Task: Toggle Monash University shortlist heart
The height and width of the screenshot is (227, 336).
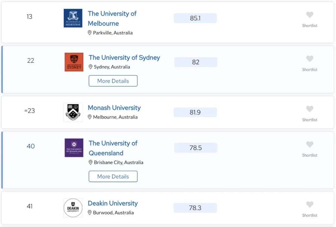Action: 310,109
